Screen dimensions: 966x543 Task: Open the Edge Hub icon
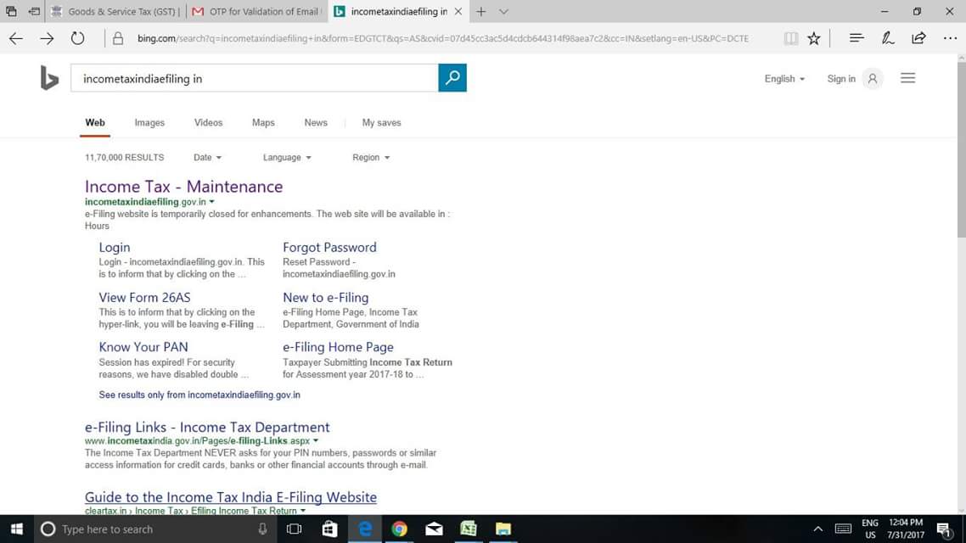point(856,38)
